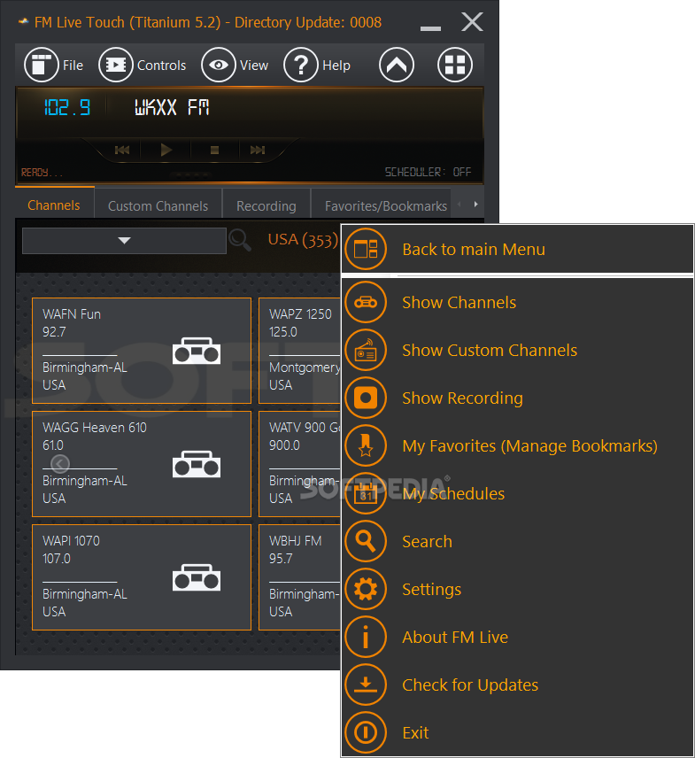695x758 pixels.
Task: Minimize the FM Live Touch window
Action: (x=430, y=28)
